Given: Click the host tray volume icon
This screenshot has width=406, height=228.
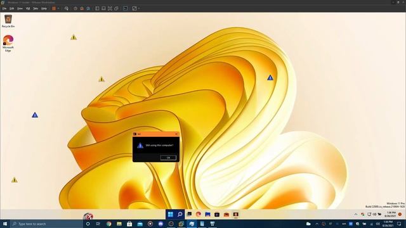Looking at the screenshot, I should click(x=378, y=224).
